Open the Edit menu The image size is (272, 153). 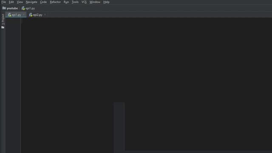[11, 2]
